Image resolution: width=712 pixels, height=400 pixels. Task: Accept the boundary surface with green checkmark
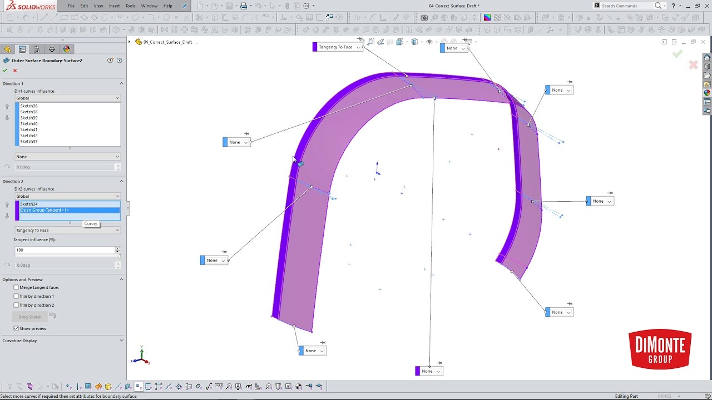[5, 71]
